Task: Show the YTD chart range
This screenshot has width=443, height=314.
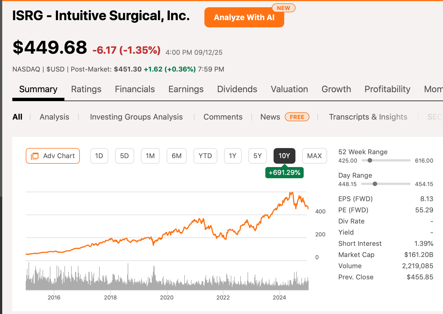Action: pyautogui.click(x=205, y=156)
